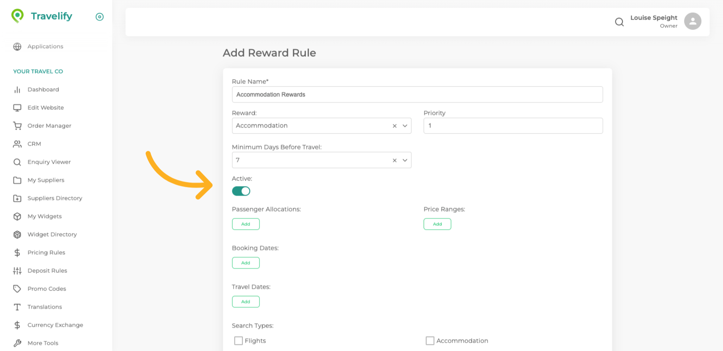Click the Deposit Rules sliders icon
The height and width of the screenshot is (351, 723).
click(x=17, y=270)
